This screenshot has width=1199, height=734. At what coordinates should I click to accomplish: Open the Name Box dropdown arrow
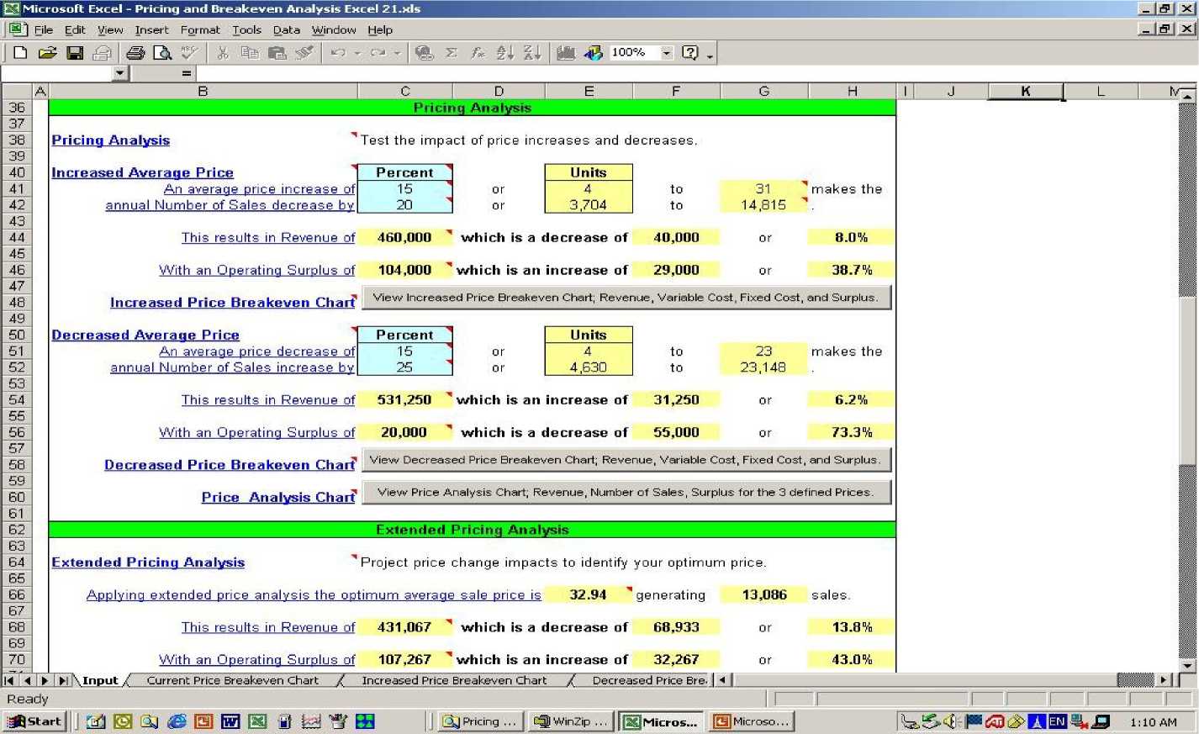click(x=120, y=74)
